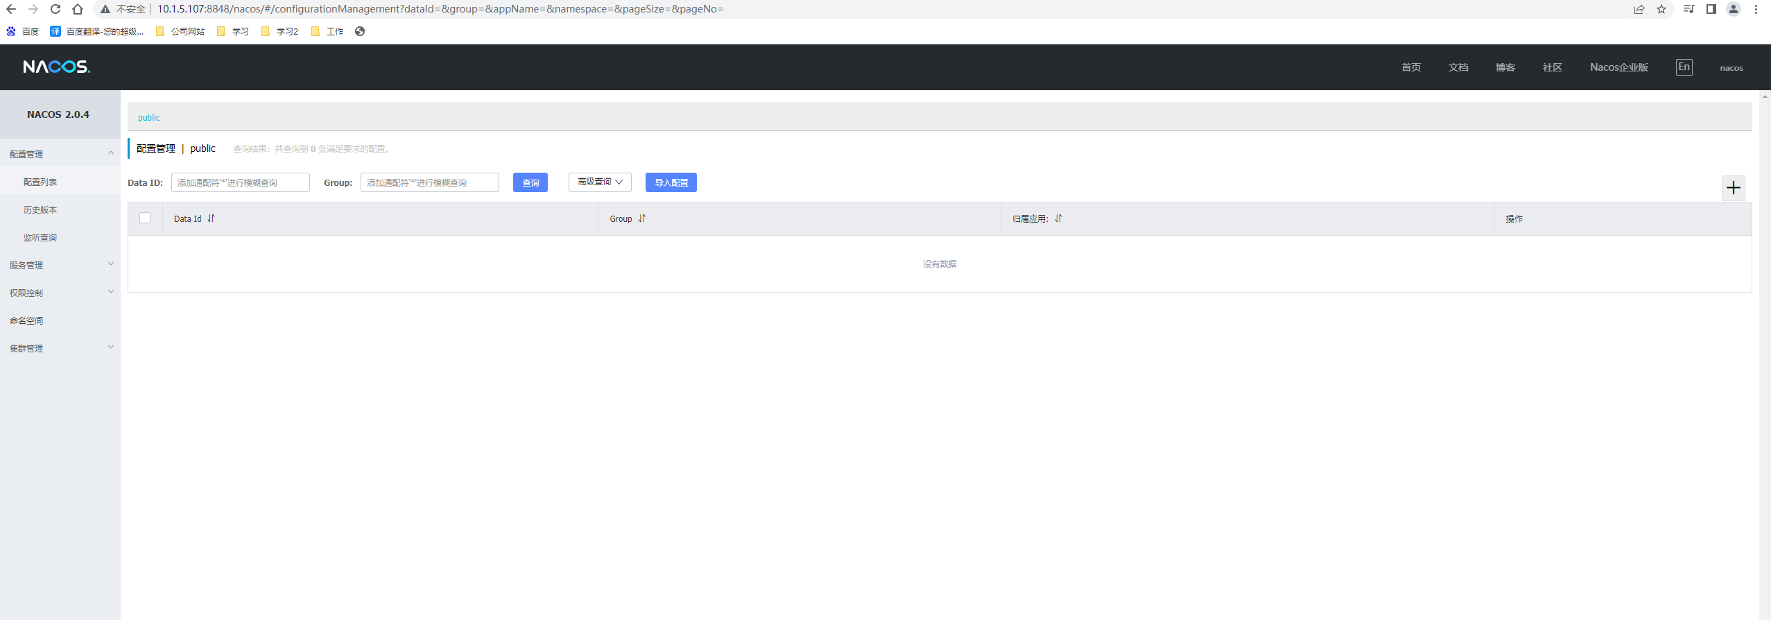This screenshot has height=620, width=1771.
Task: Click the browser back arrow
Action: [11, 9]
